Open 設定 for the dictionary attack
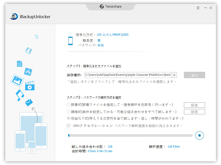Image resolution: width=221 pixels, height=165 pixels. pos(194,105)
